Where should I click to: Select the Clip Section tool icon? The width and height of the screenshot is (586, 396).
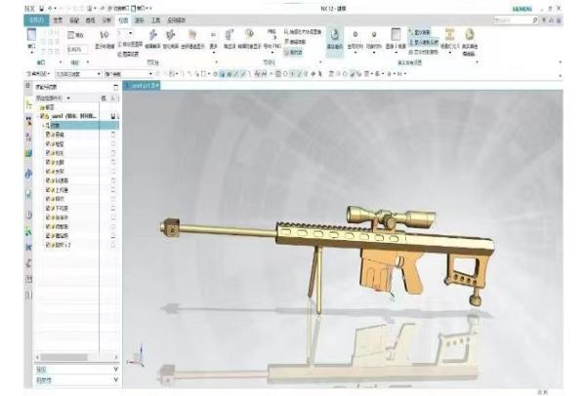171,35
